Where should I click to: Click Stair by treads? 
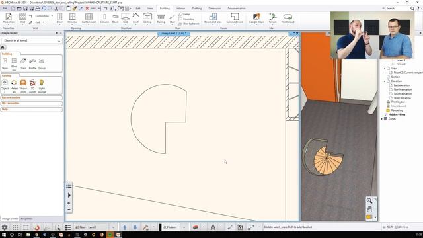(x=188, y=24)
